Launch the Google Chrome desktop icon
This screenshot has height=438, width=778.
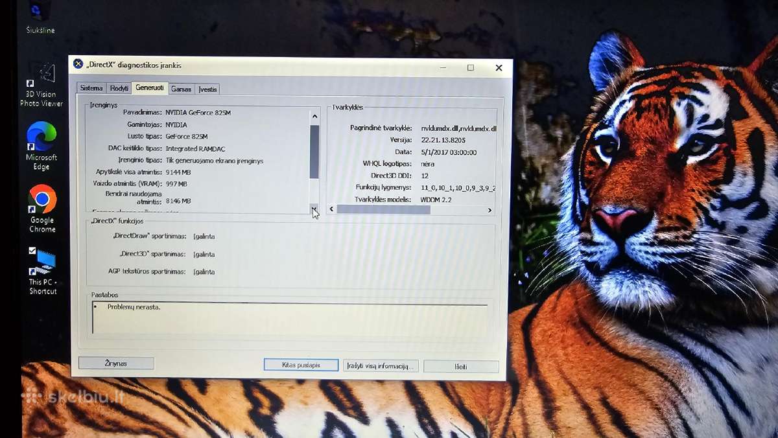click(42, 209)
